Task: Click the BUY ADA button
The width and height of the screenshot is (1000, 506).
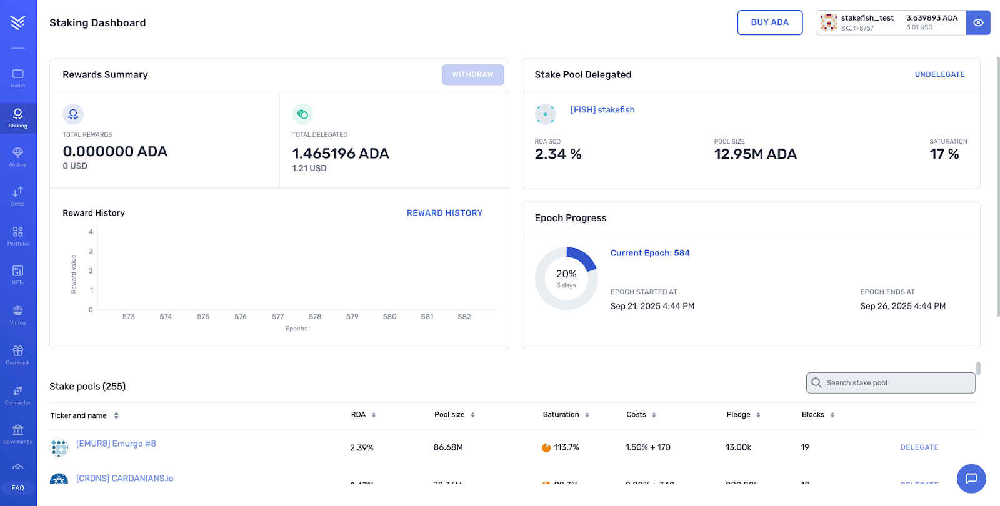Action: [x=769, y=22]
